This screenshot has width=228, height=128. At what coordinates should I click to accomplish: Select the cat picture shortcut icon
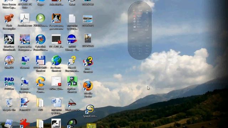click(x=56, y=18)
